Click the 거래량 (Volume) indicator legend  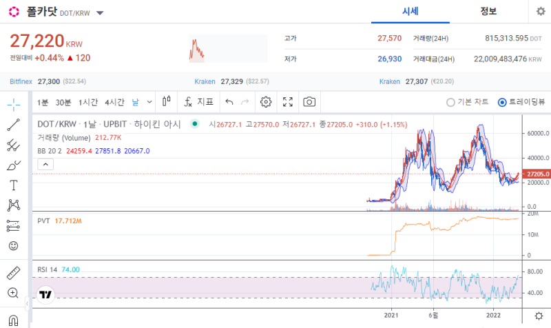click(x=79, y=137)
